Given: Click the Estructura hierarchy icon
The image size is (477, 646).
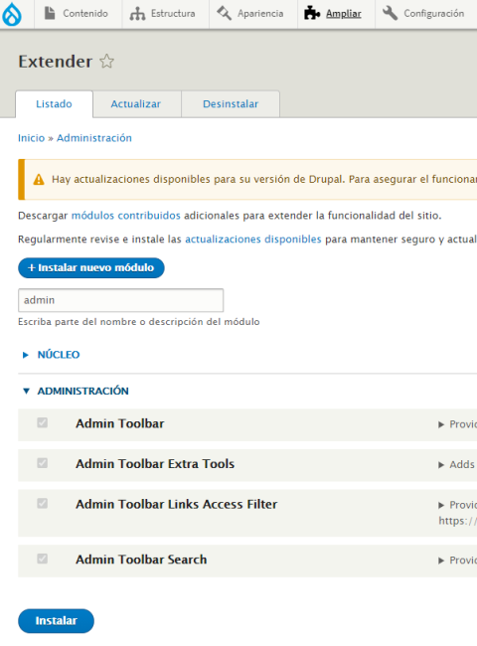Looking at the screenshot, I should [137, 14].
